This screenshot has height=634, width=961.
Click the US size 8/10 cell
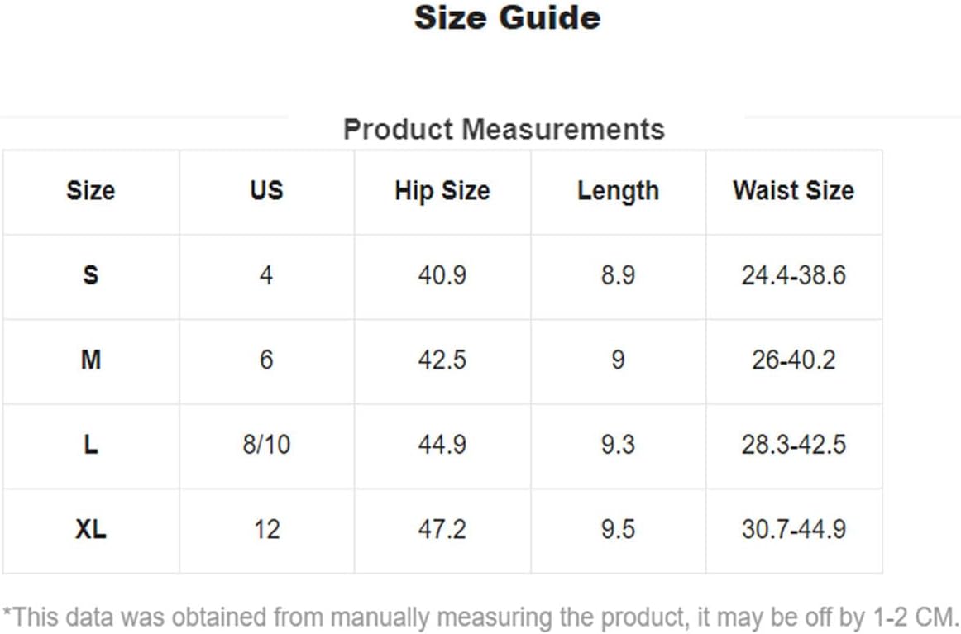tap(266, 445)
